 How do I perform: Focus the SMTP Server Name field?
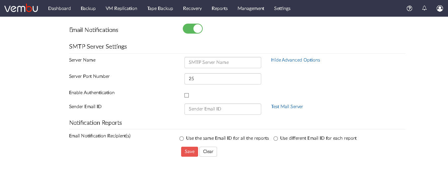[223, 63]
